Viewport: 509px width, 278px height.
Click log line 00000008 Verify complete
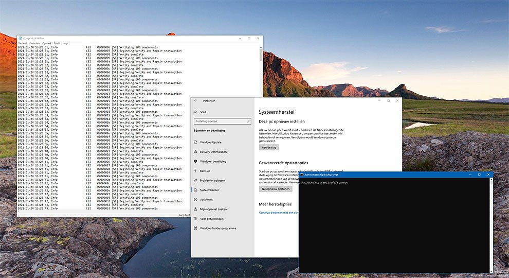(120, 55)
